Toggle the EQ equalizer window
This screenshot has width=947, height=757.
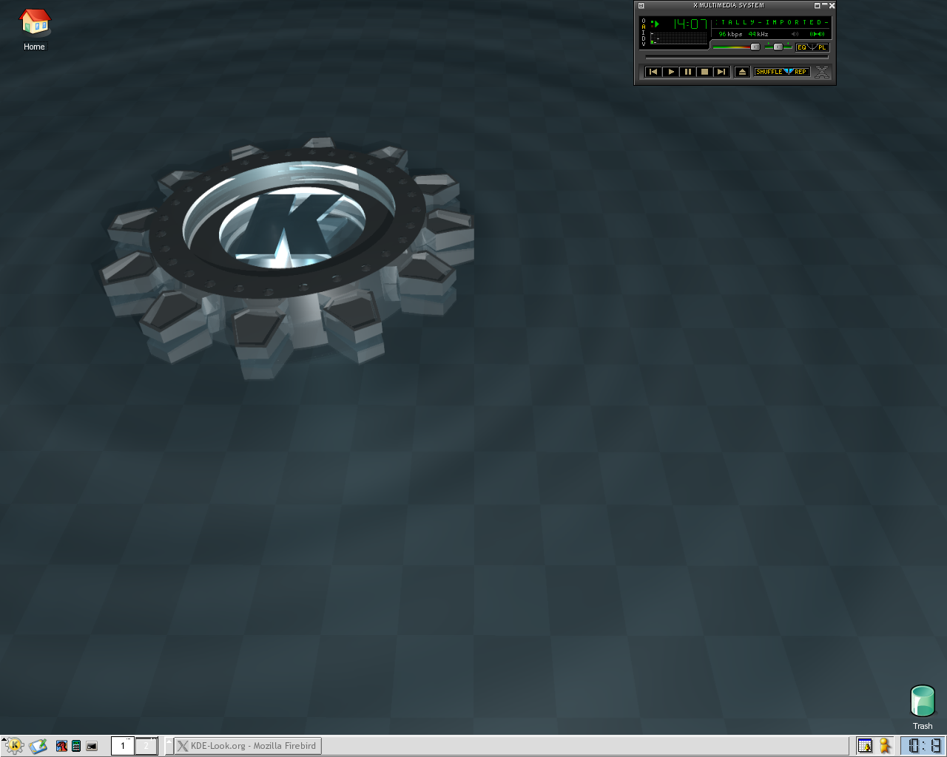pyautogui.click(x=802, y=47)
